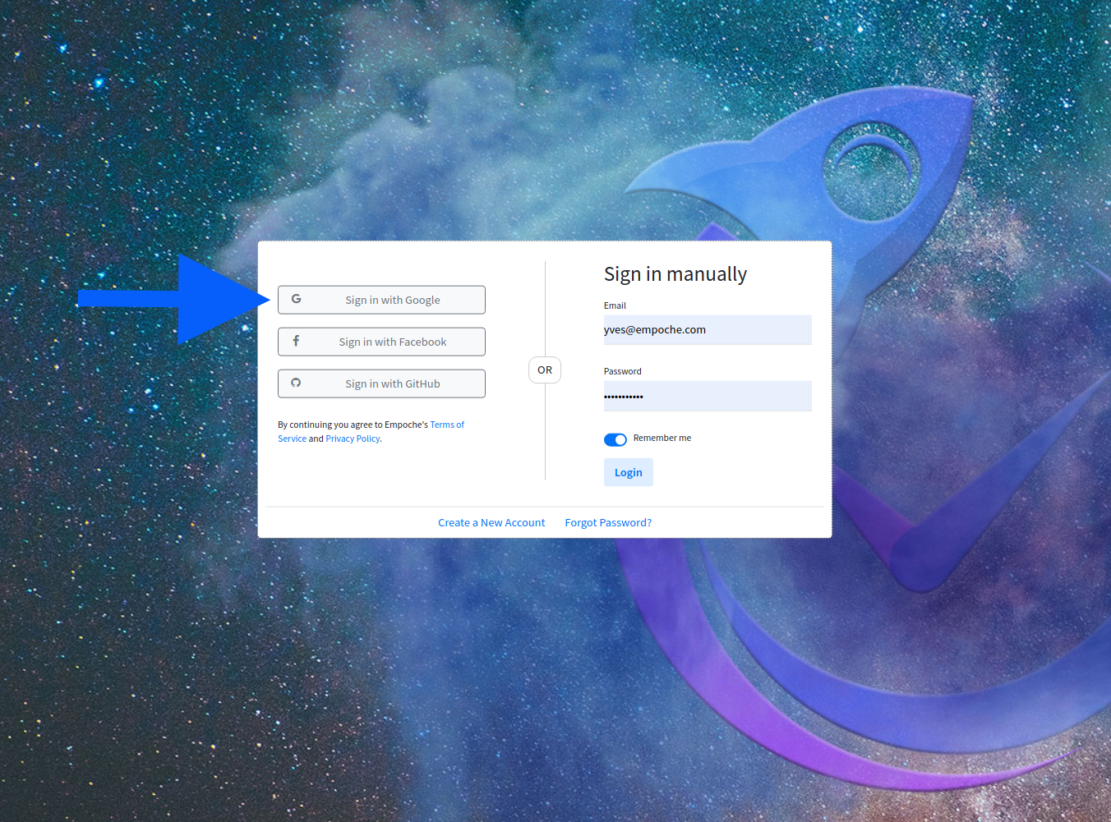Image resolution: width=1111 pixels, height=822 pixels.
Task: Focus the Password input field
Action: tap(708, 396)
